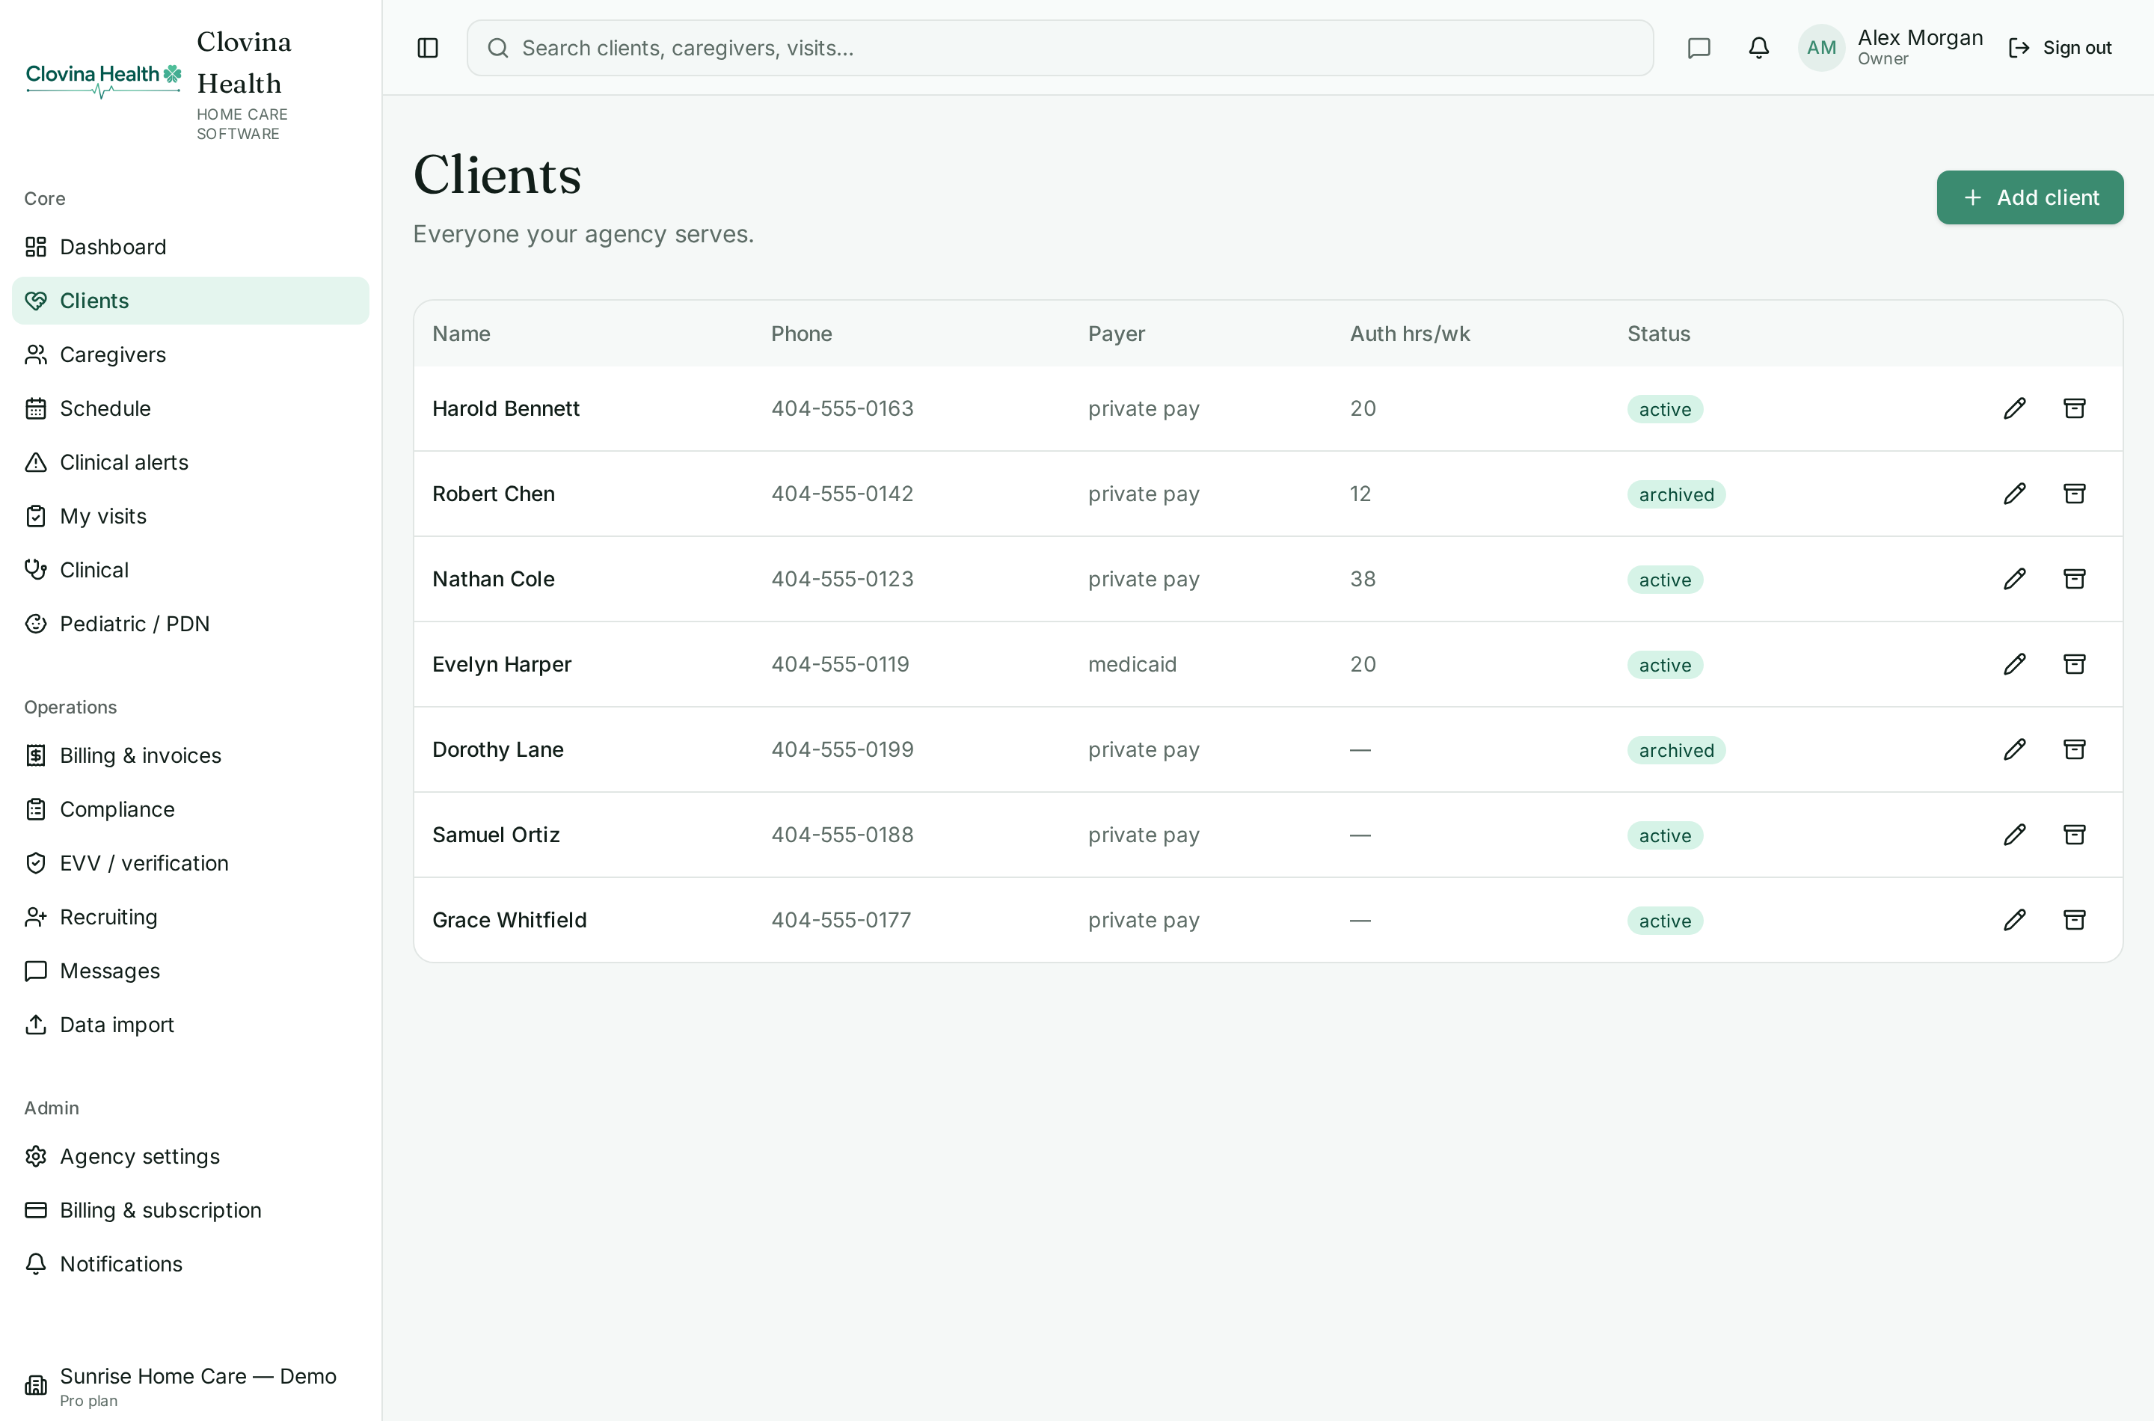The image size is (2154, 1421).
Task: Click the Grace Whitfield name
Action: pyautogui.click(x=510, y=920)
